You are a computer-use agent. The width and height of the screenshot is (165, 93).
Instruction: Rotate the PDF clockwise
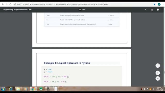click(146, 10)
